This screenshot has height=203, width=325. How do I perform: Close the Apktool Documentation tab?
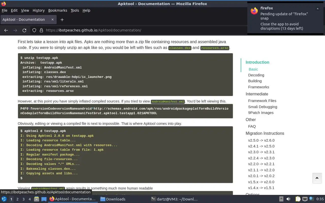(53, 20)
